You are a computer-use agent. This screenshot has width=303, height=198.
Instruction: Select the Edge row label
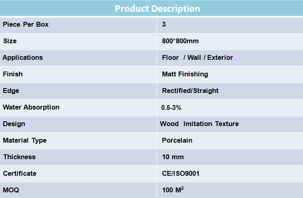tap(11, 91)
